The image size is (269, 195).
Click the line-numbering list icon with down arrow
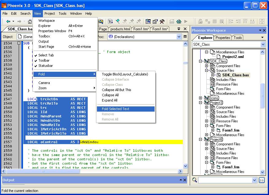110,21
